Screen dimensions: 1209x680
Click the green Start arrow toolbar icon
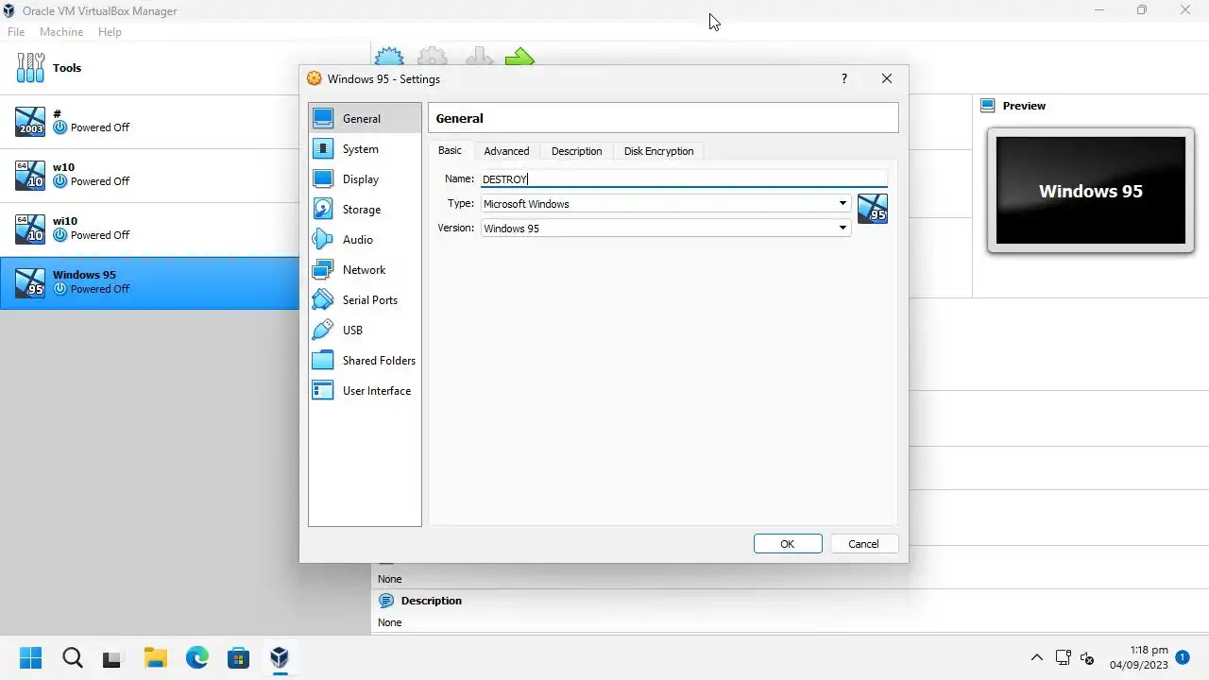coord(519,57)
